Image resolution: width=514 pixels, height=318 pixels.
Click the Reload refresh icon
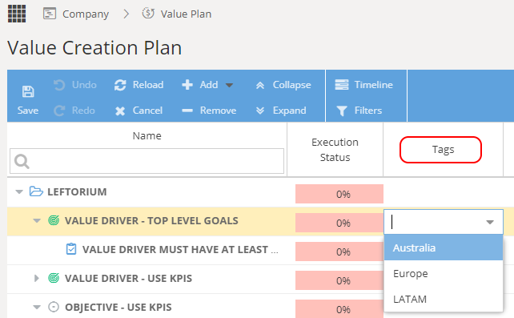click(120, 85)
